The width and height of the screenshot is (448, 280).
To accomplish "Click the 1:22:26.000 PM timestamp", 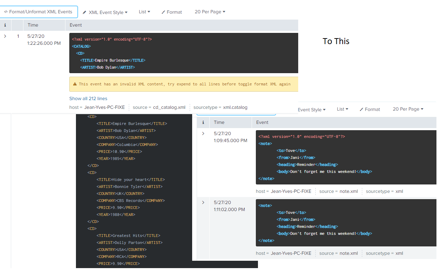I will coord(44,40).
